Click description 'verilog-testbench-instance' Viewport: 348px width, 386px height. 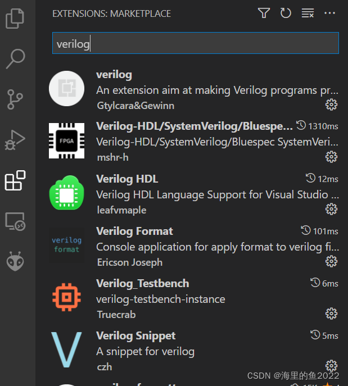tap(161, 299)
